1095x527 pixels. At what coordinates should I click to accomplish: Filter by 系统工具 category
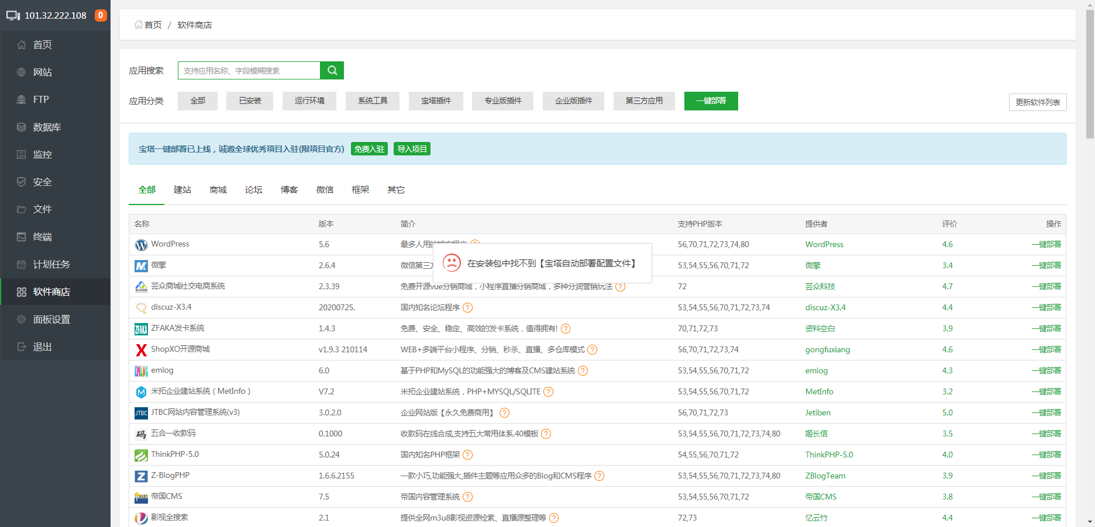373,100
